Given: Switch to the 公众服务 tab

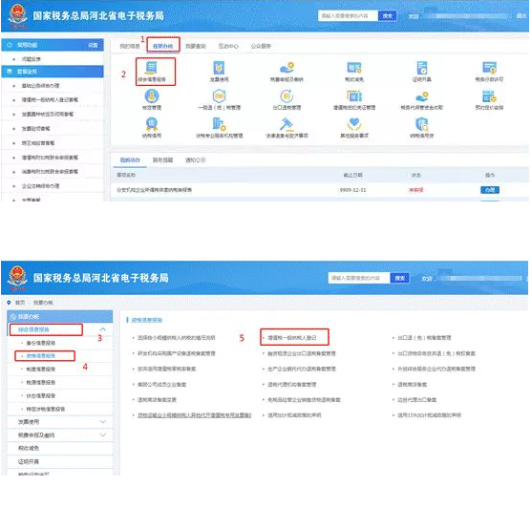Looking at the screenshot, I should 261,46.
